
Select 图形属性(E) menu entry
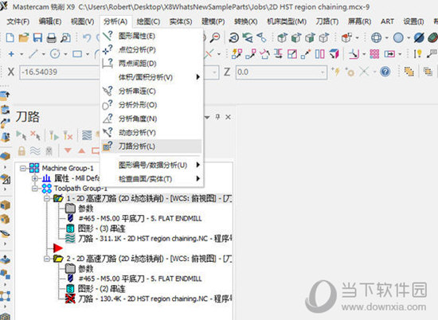pyautogui.click(x=151, y=36)
